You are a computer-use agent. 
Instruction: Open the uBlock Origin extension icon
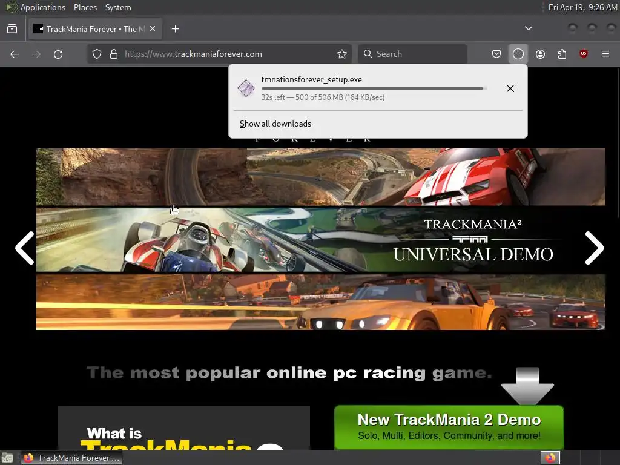pyautogui.click(x=584, y=54)
